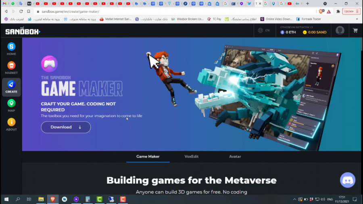Reload the current page

pos(21,11)
